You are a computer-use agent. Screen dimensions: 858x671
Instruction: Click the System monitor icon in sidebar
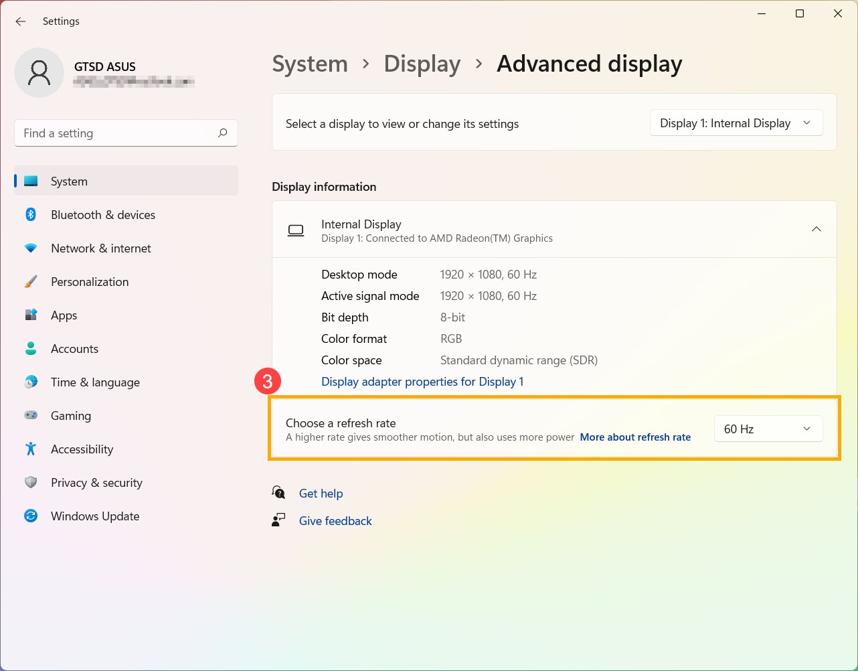(x=31, y=181)
